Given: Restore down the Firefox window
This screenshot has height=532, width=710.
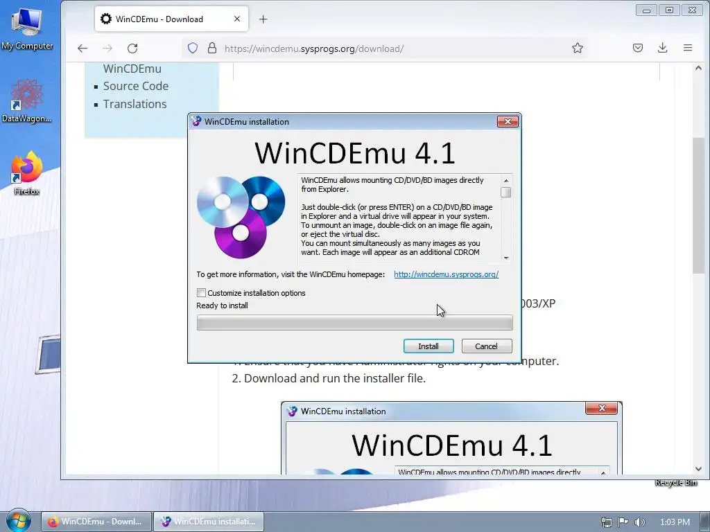Looking at the screenshot, I should (669, 10).
